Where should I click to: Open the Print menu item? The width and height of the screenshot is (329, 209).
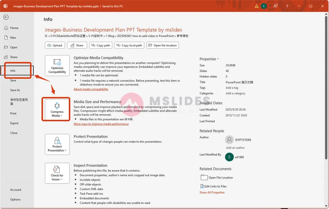pyautogui.click(x=13, y=113)
